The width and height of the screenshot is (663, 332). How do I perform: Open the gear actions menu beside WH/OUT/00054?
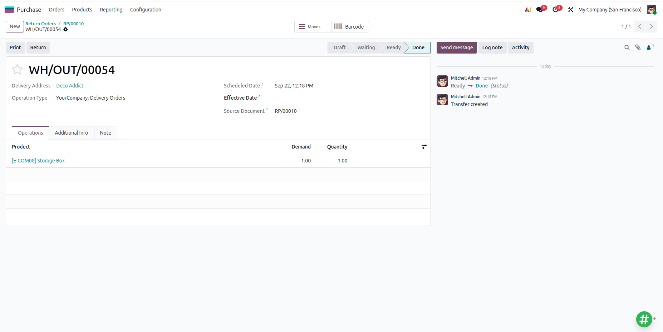click(65, 29)
